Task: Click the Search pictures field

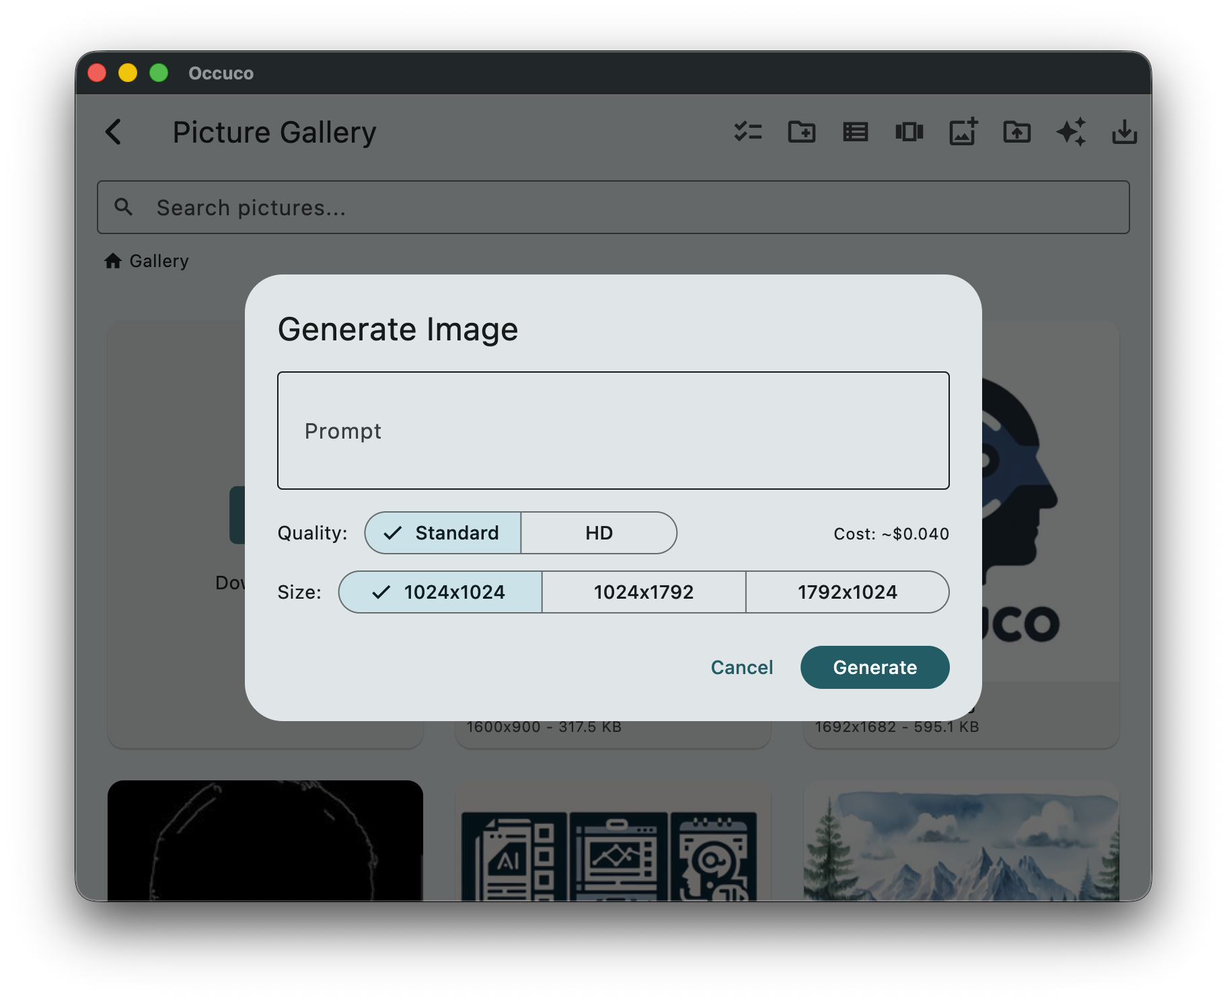Action: (613, 207)
